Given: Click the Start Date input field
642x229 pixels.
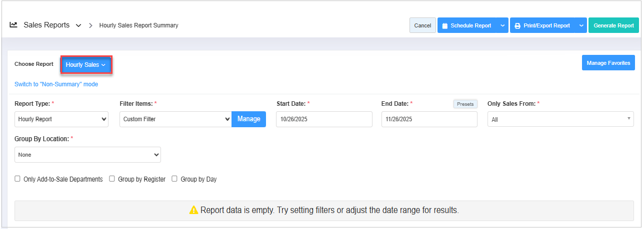Looking at the screenshot, I should click(324, 119).
